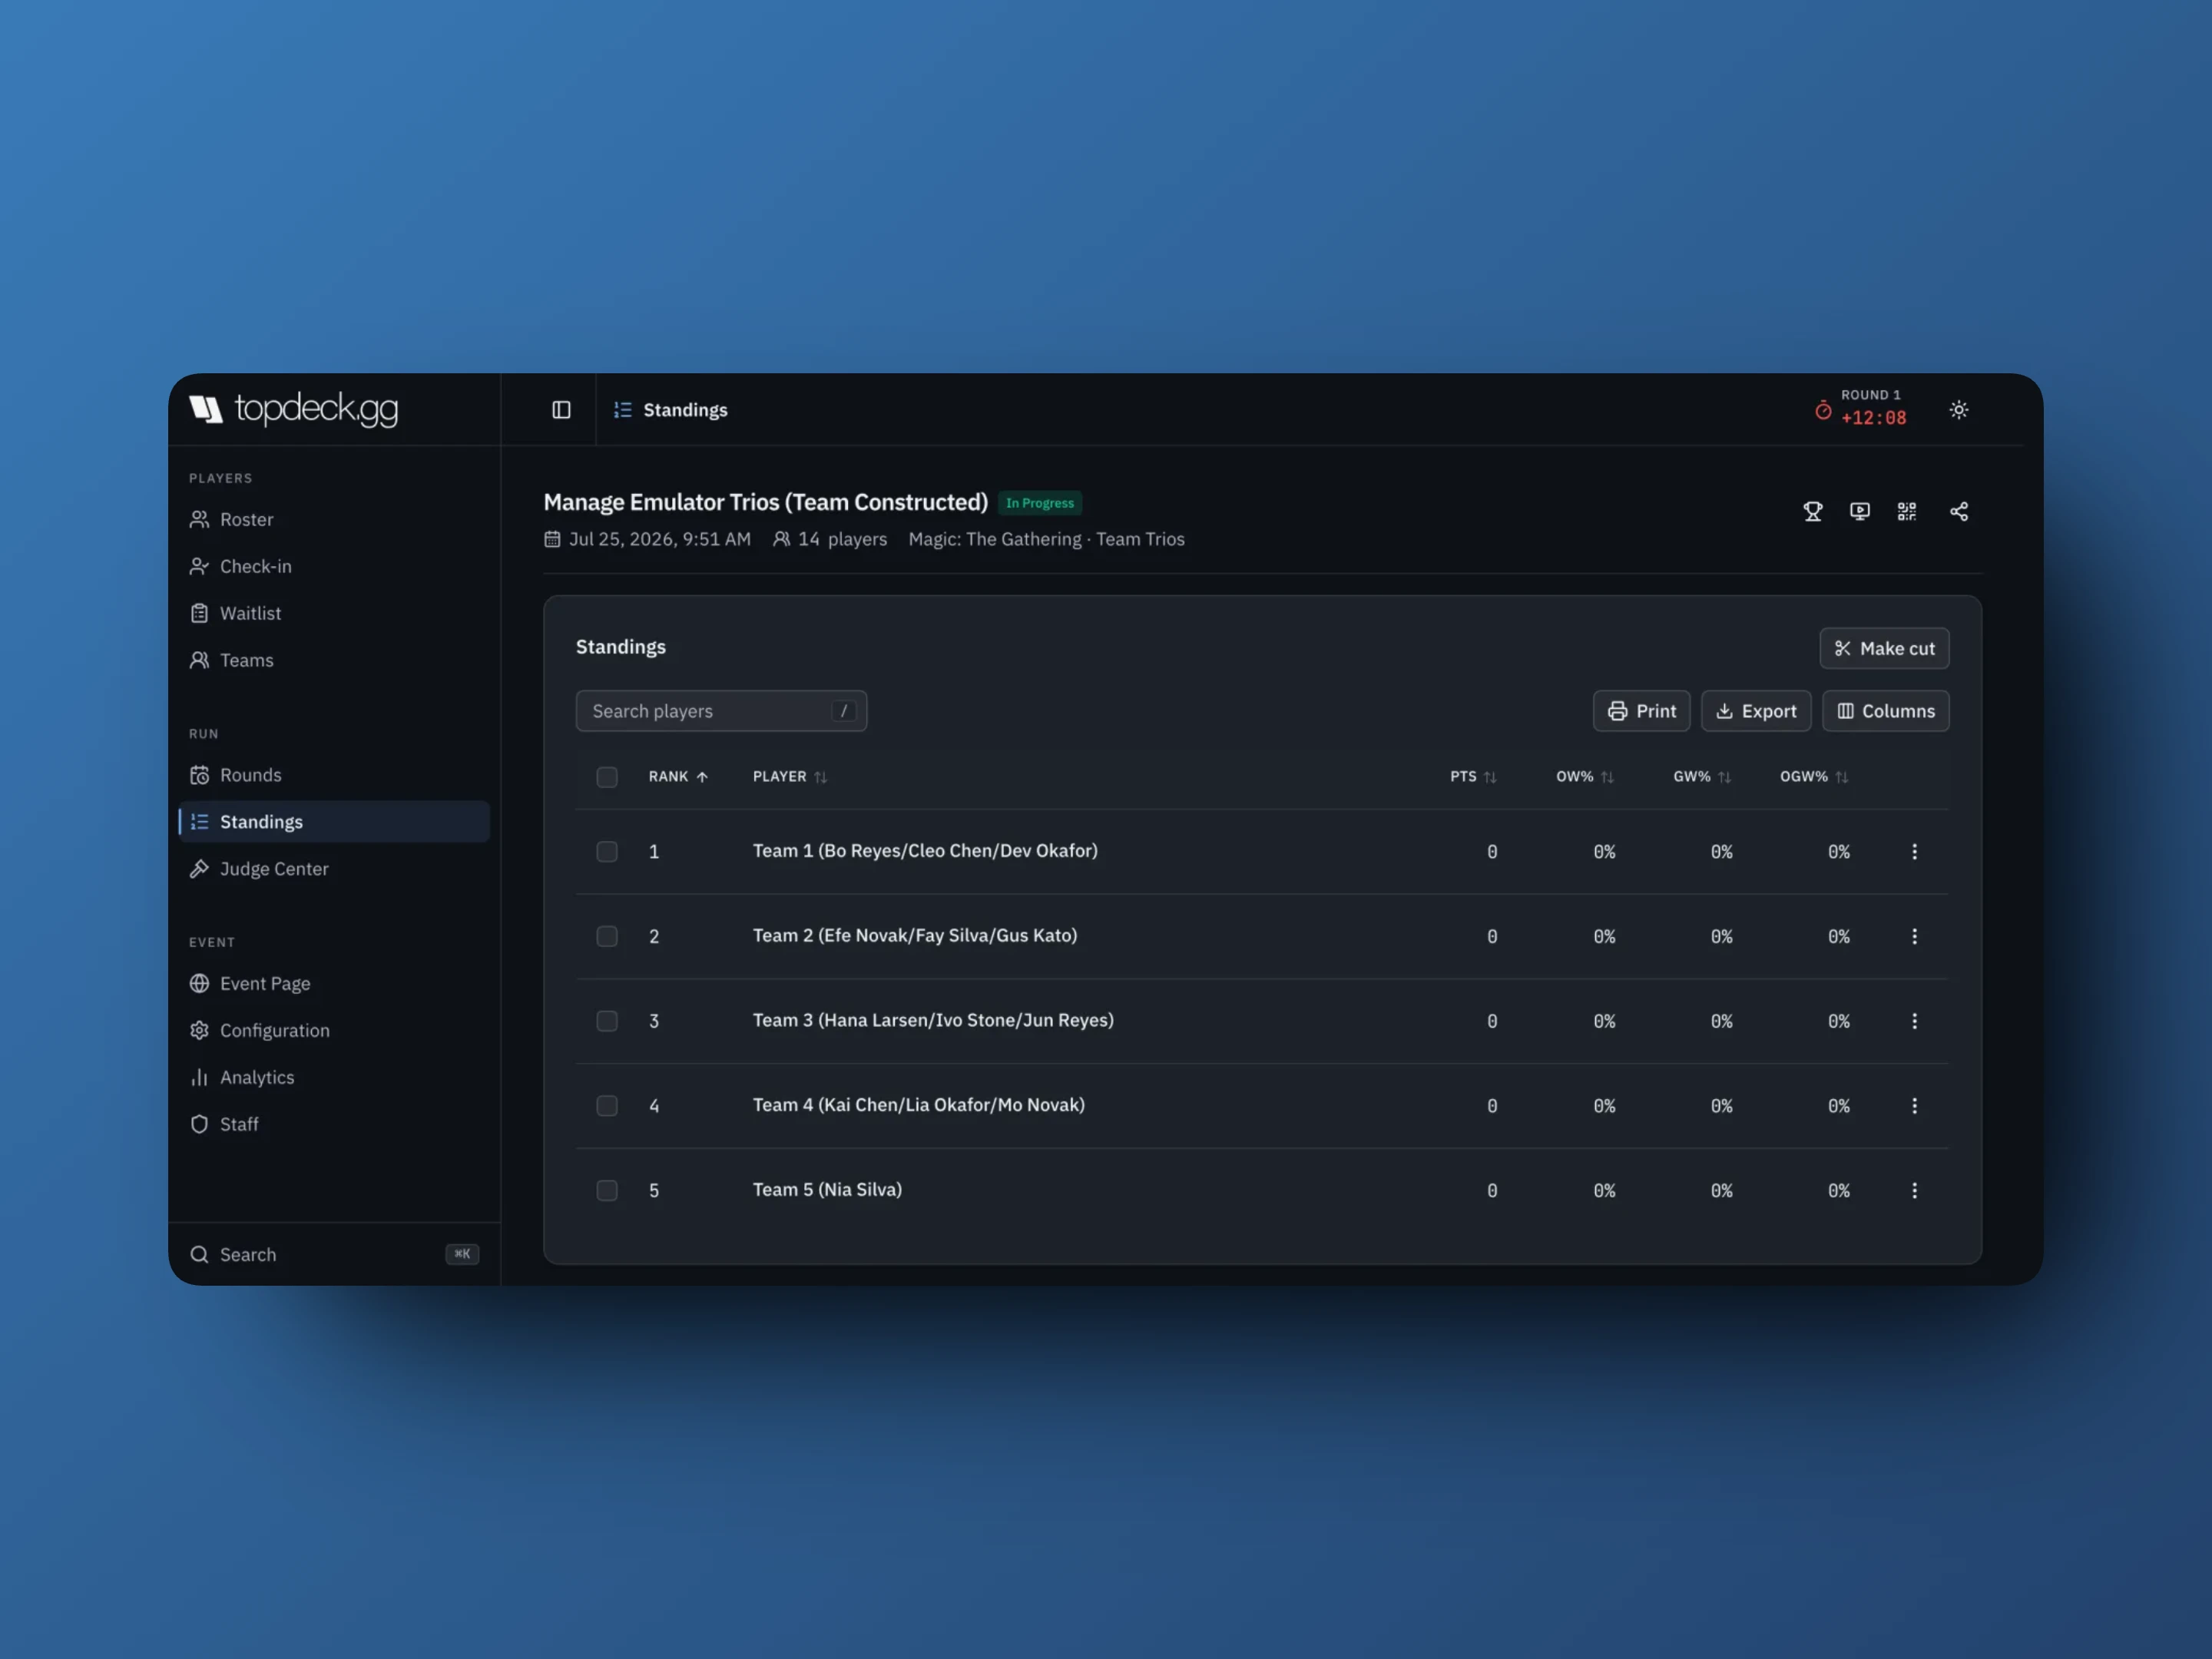Viewport: 2212px width, 1659px height.
Task: Click the round timer stopwatch icon
Action: pyautogui.click(x=1823, y=410)
